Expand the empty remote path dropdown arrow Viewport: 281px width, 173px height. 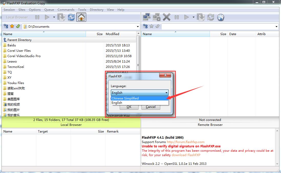[x=276, y=26]
